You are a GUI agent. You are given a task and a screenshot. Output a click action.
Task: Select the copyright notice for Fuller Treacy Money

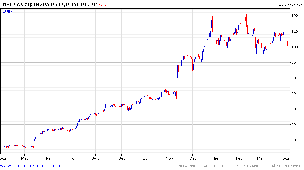click(x=240, y=166)
